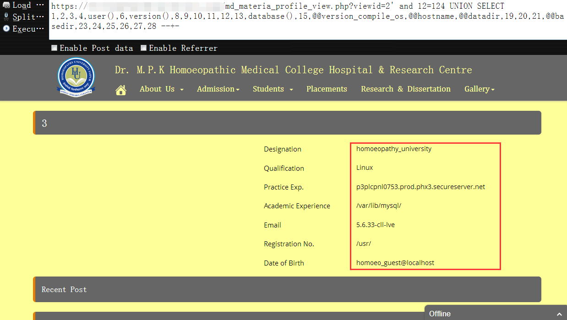The width and height of the screenshot is (567, 320).
Task: Open the Admission dropdown menu
Action: (x=218, y=89)
